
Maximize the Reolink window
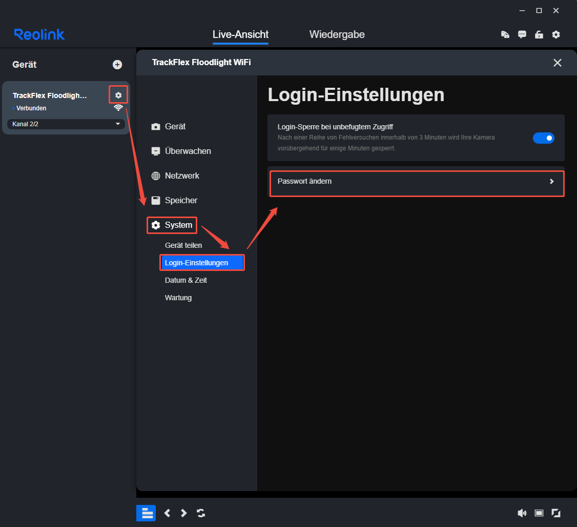[539, 11]
